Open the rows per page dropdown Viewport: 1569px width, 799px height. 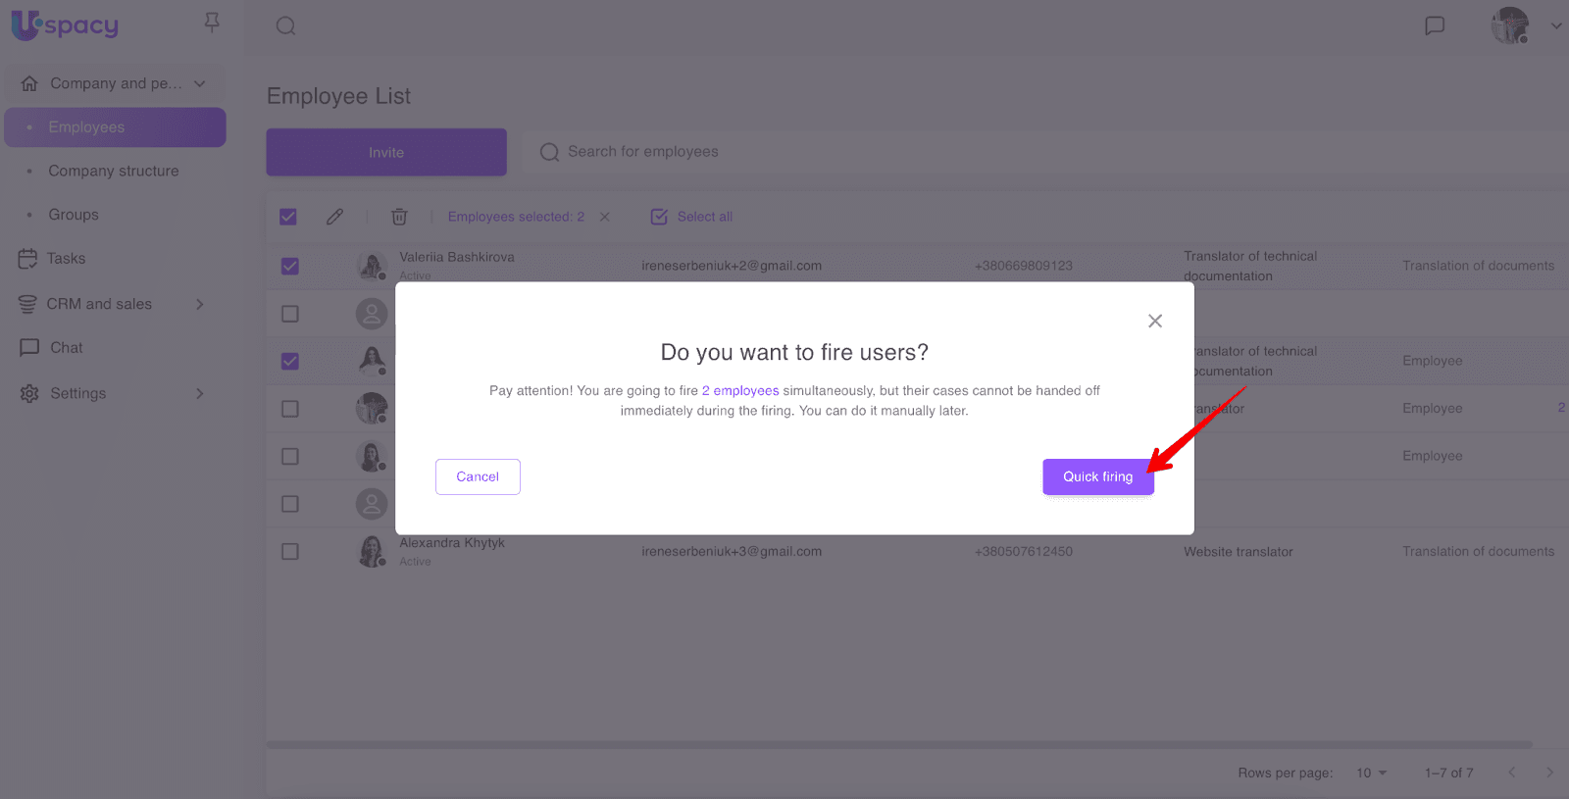(x=1371, y=773)
